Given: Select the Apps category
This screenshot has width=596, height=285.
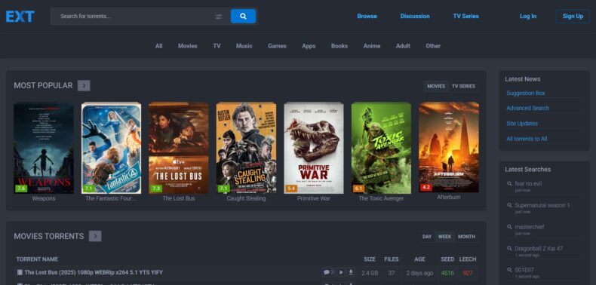Looking at the screenshot, I should [309, 46].
